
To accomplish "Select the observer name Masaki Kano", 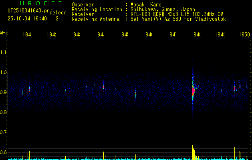I will (146, 4).
